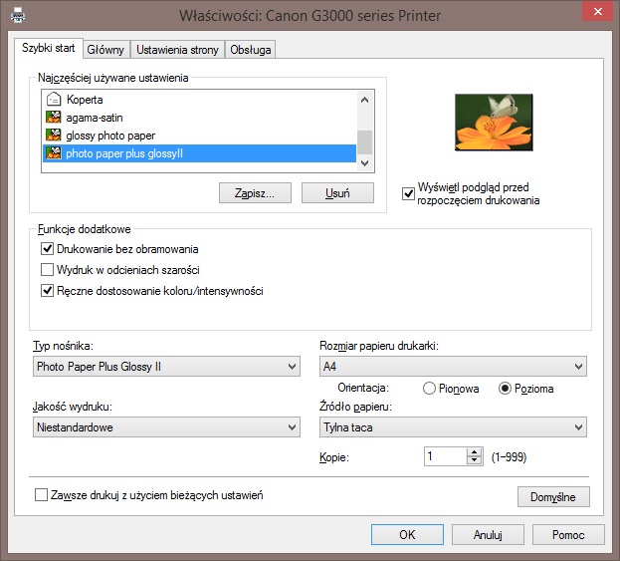The width and height of the screenshot is (620, 561).
Task: Open the Typ nośnika dropdown
Action: coord(166,367)
